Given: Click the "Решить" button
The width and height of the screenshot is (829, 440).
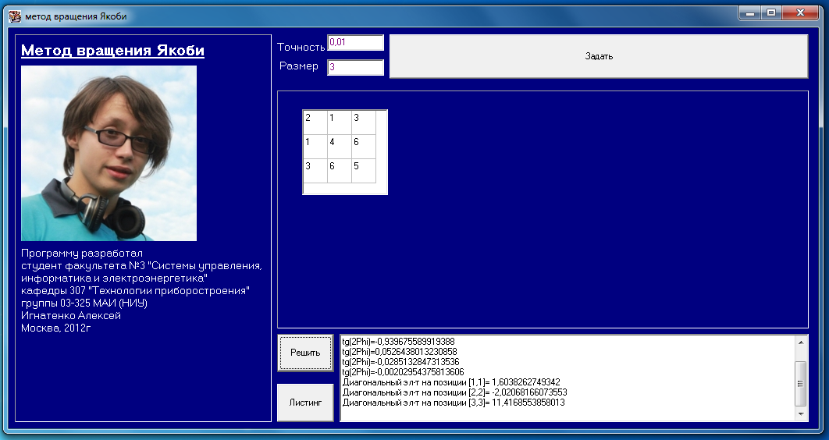Looking at the screenshot, I should pyautogui.click(x=305, y=353).
